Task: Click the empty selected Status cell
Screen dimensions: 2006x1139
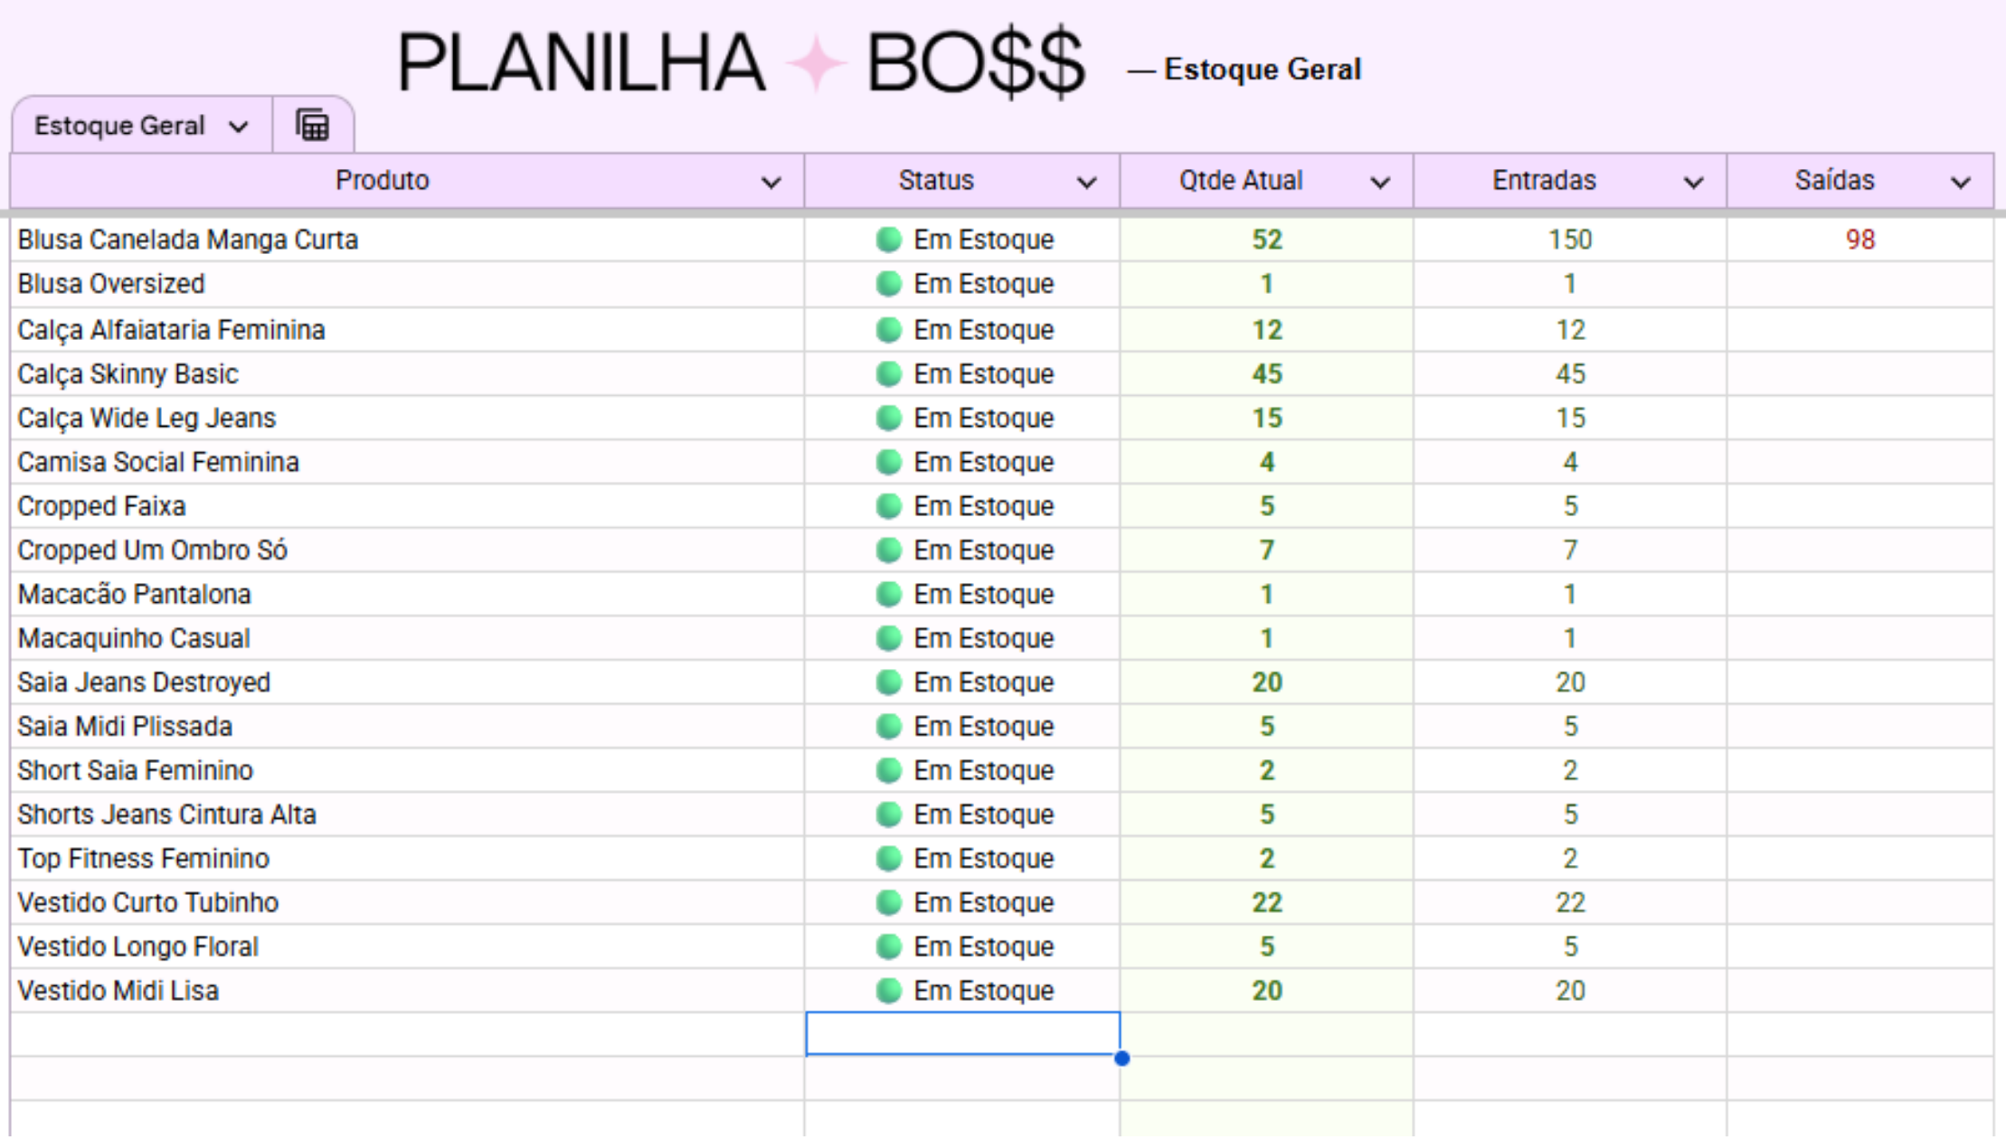Action: click(961, 1033)
